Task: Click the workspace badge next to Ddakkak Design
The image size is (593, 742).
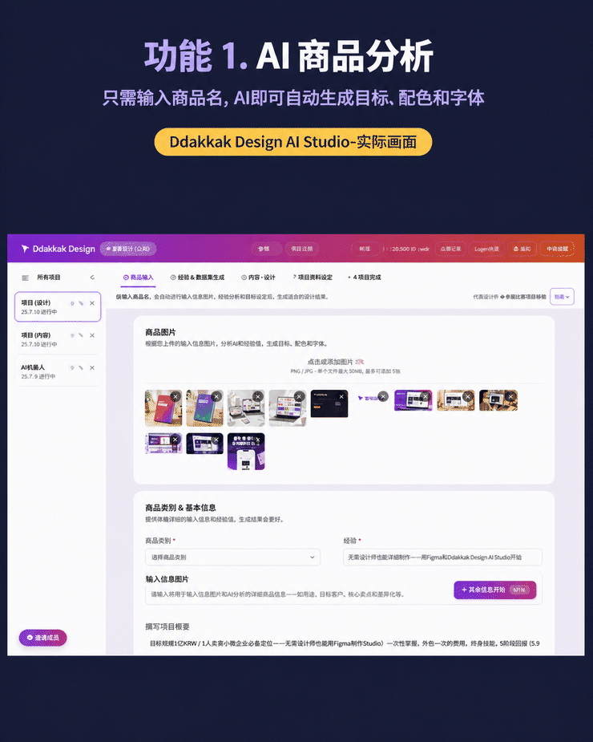Action: click(128, 249)
